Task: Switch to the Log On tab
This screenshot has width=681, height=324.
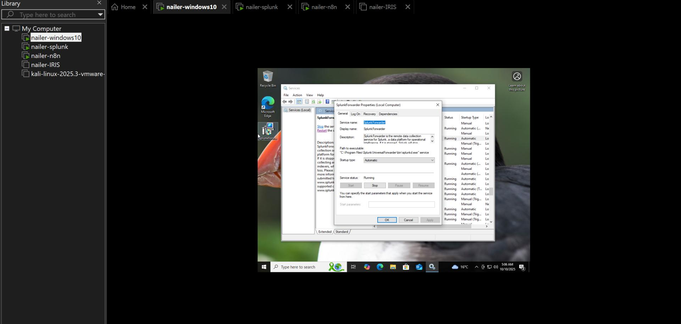Action: point(355,114)
